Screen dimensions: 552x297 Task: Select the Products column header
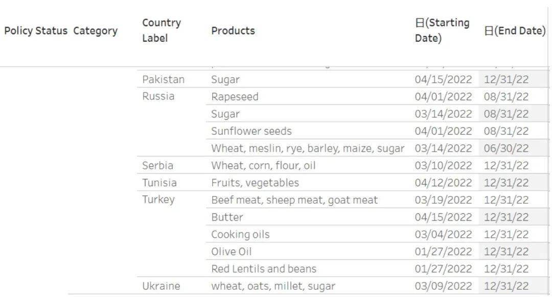point(233,31)
